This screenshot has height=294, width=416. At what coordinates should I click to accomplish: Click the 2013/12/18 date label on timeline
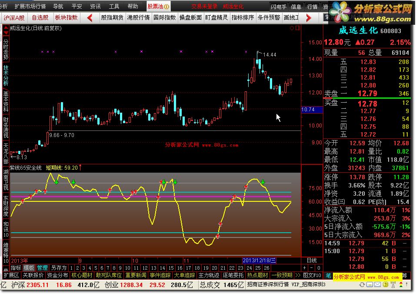pos(259,261)
